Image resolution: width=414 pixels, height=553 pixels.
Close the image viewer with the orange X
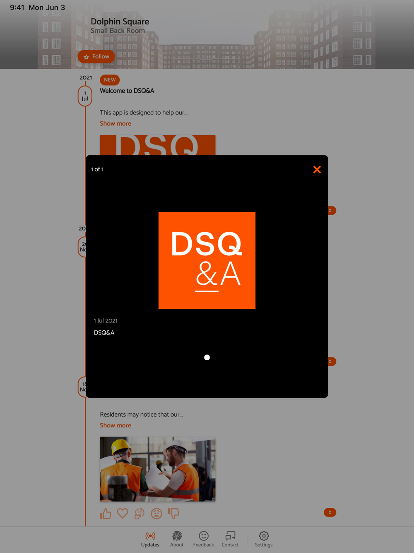(x=317, y=170)
